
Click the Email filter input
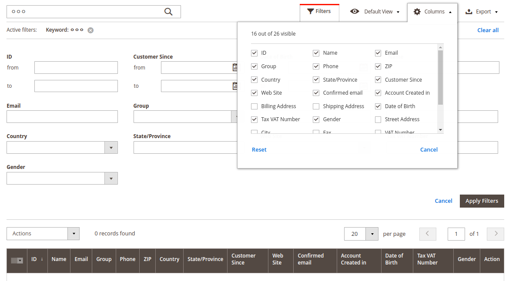coord(62,117)
